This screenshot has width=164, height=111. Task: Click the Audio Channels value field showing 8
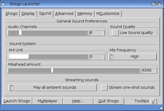point(97,33)
